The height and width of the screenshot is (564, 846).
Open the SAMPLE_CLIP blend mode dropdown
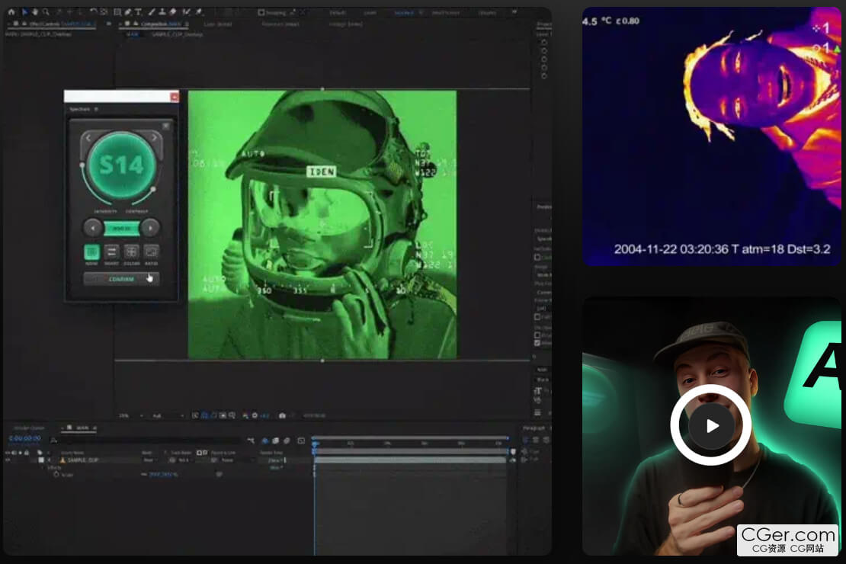click(x=150, y=460)
